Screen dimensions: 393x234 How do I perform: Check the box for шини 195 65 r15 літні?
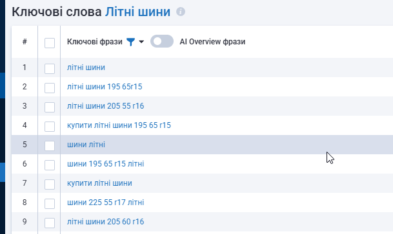click(50, 165)
